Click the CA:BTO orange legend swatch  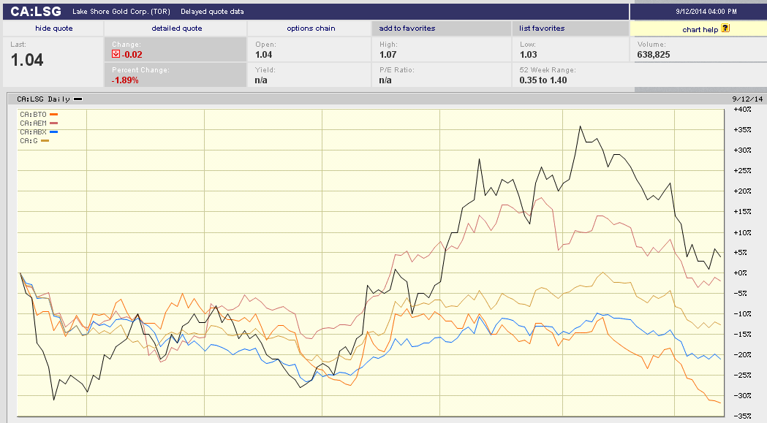click(54, 115)
